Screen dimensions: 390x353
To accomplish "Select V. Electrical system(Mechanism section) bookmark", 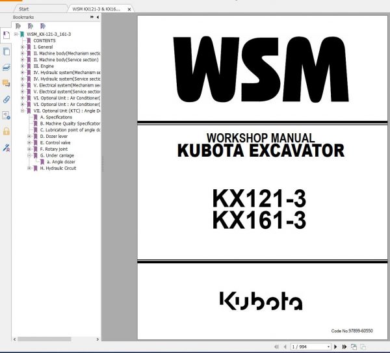I will click(67, 85).
